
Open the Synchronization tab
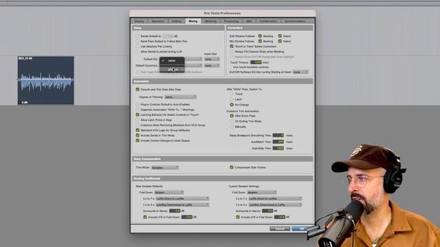tap(295, 21)
